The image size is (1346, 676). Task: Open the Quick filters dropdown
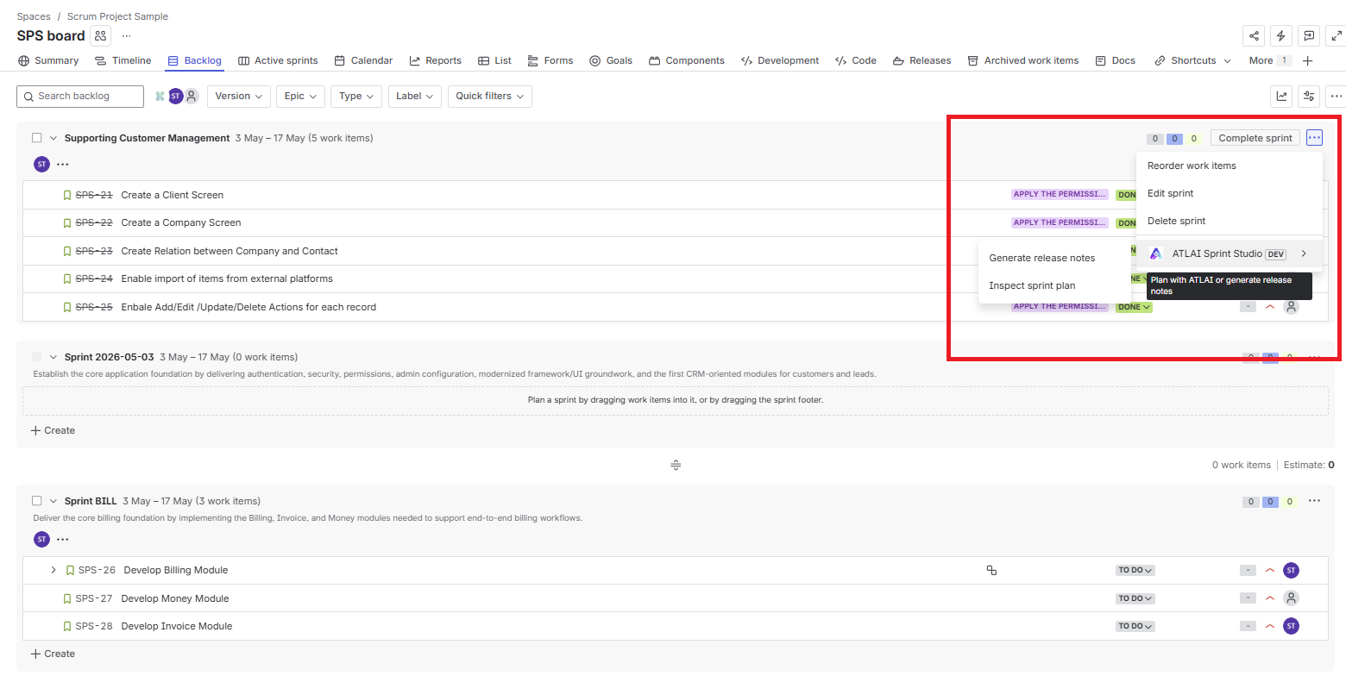[x=490, y=97]
